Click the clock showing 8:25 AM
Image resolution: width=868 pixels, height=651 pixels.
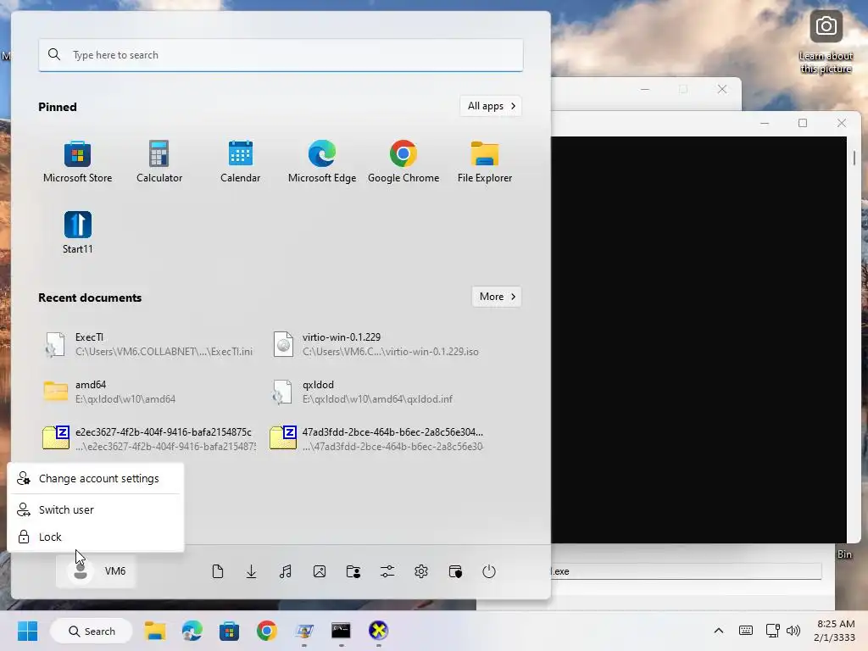pos(835,631)
